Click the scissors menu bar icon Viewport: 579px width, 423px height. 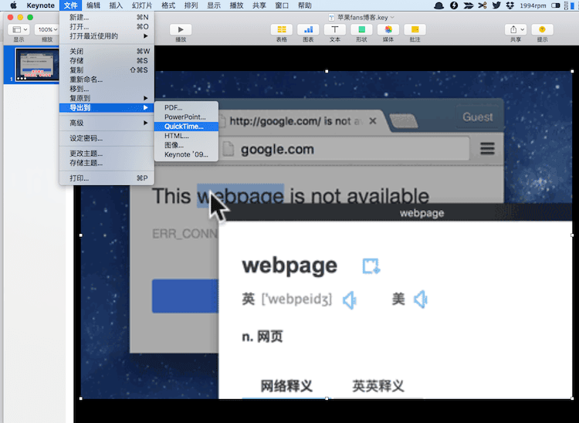482,5
